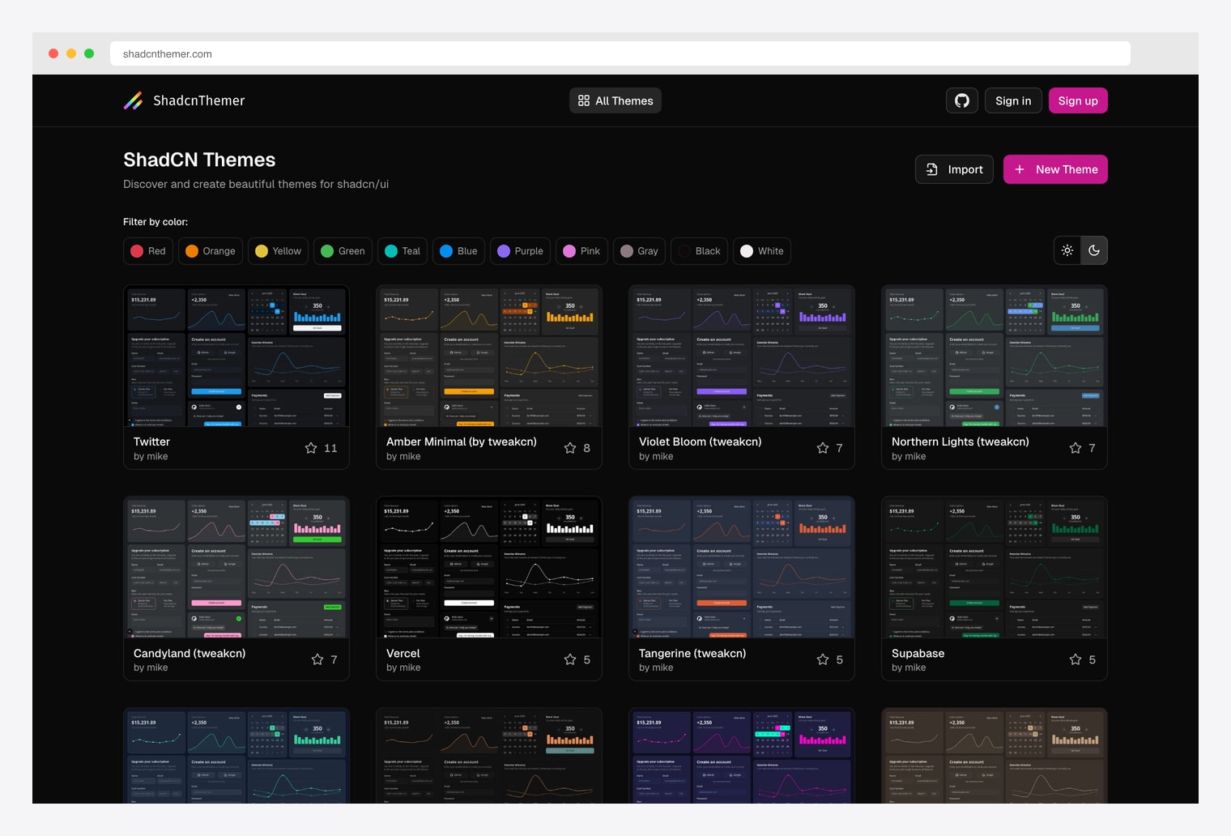1231x836 pixels.
Task: Open the Supabase theme preview thumbnail
Action: [995, 567]
